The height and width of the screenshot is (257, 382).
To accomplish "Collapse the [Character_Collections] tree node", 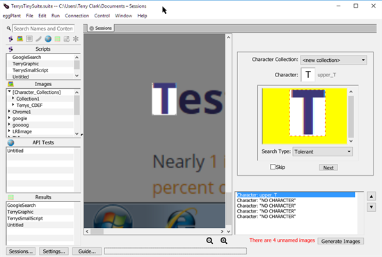I will (9, 92).
